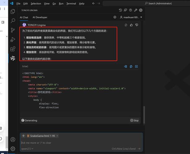Open the Run and Debug view

point(13,39)
